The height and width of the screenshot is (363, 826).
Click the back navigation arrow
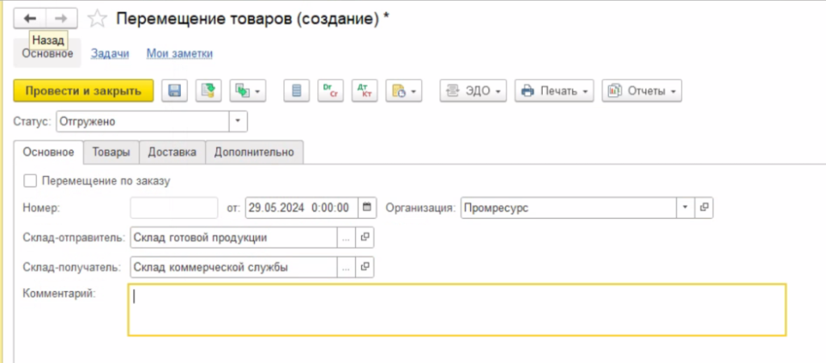pyautogui.click(x=31, y=18)
